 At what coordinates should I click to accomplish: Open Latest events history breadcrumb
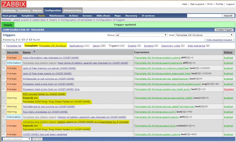pyautogui.click(x=21, y=20)
